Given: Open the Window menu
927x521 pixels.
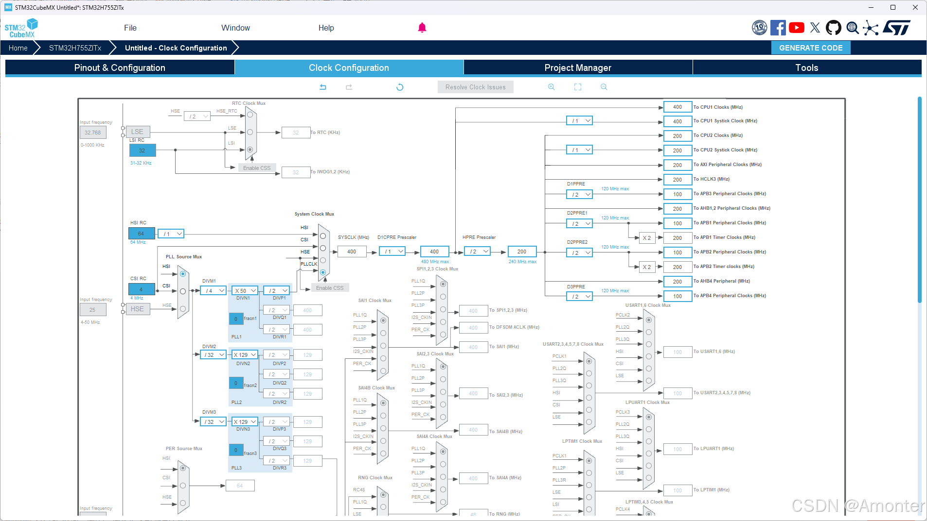Looking at the screenshot, I should (x=235, y=28).
